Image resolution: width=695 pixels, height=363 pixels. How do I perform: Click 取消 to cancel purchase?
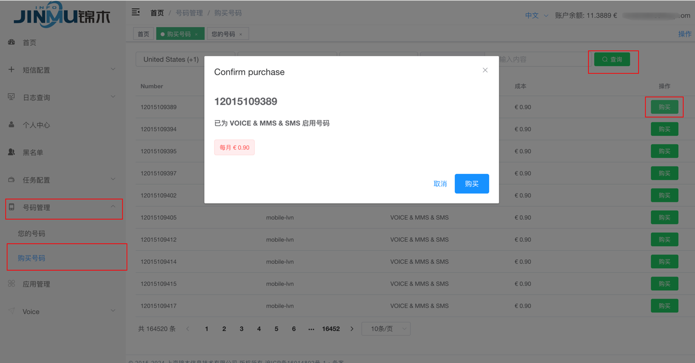(440, 184)
